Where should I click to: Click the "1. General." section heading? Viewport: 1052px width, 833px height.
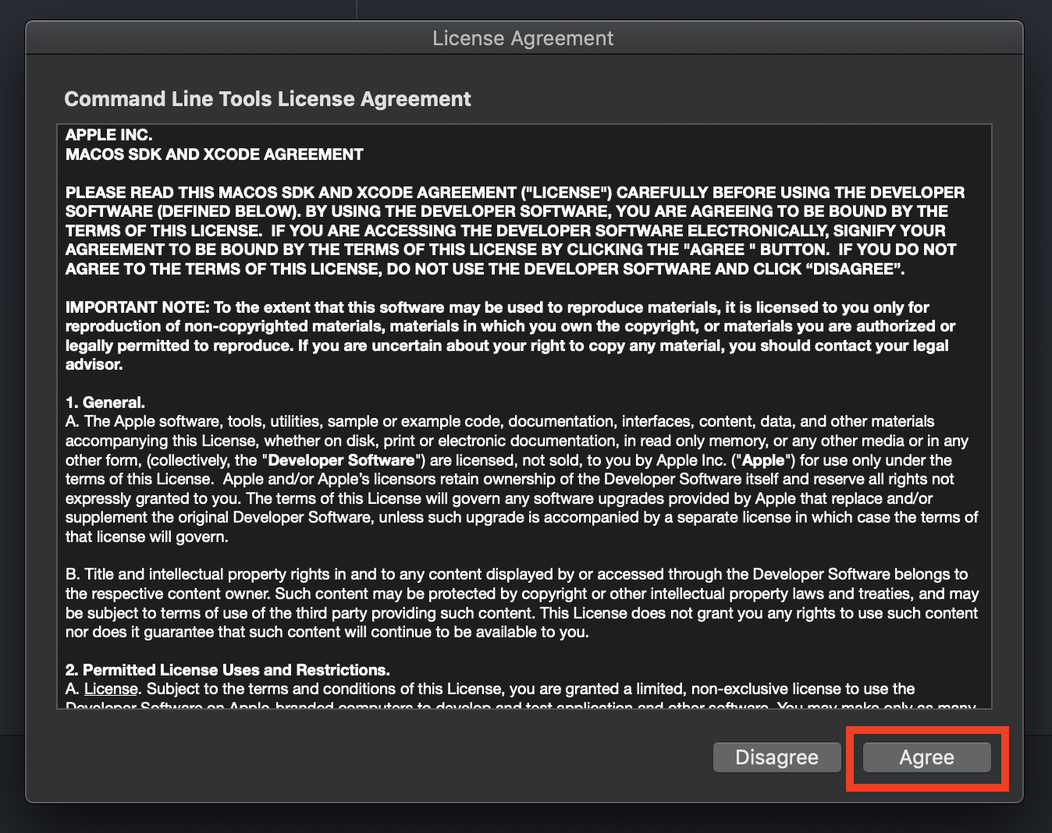click(x=105, y=402)
